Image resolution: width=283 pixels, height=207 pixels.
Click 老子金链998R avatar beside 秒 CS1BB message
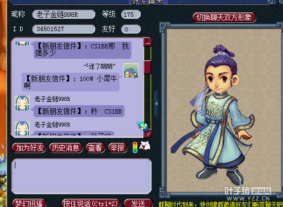point(22,103)
